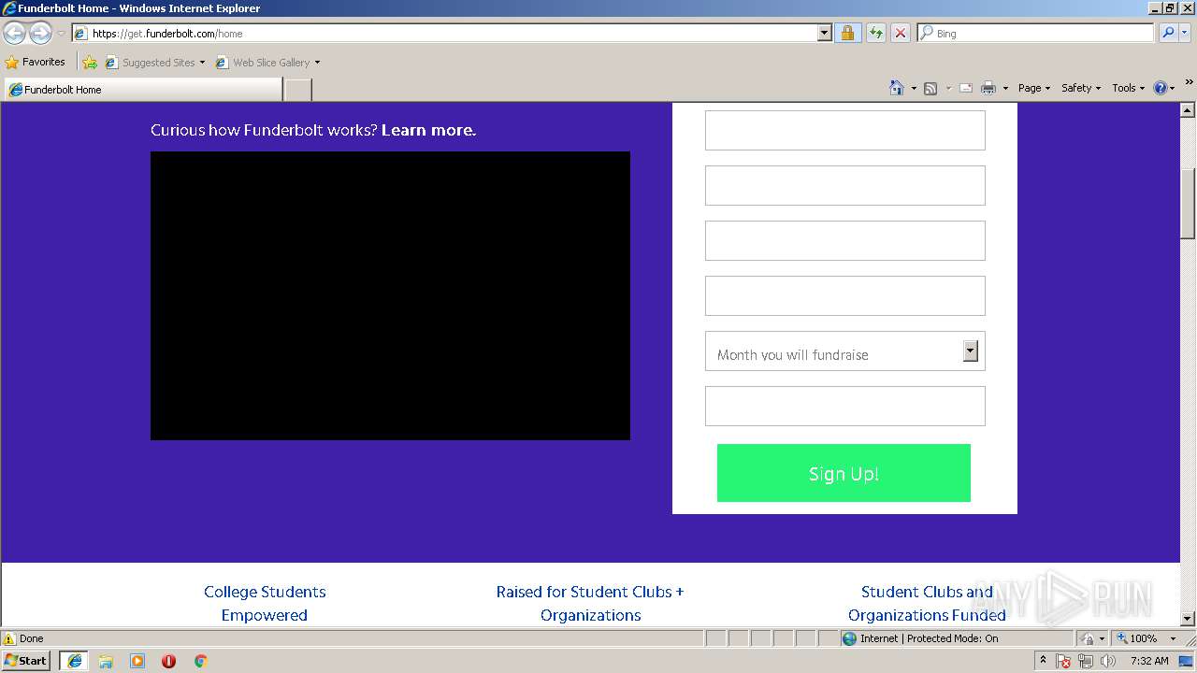Click the Help question mark icon
Image resolution: width=1197 pixels, height=673 pixels.
tap(1161, 88)
